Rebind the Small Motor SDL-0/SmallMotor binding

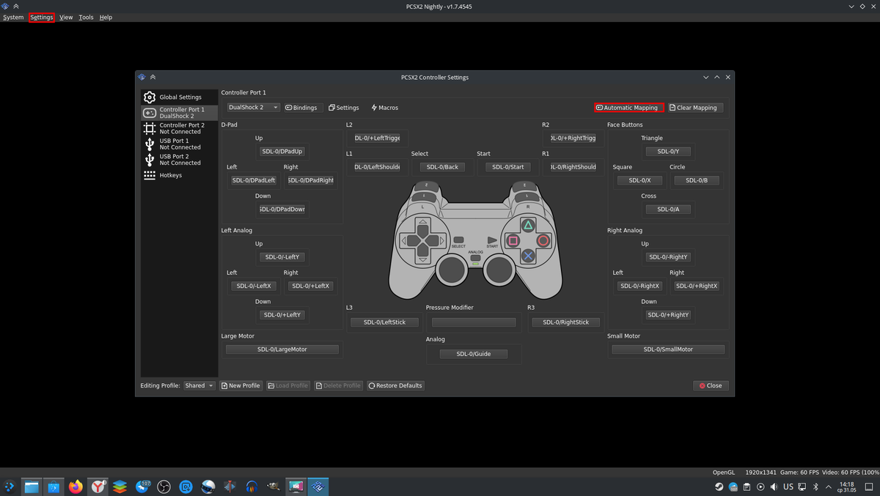click(668, 349)
